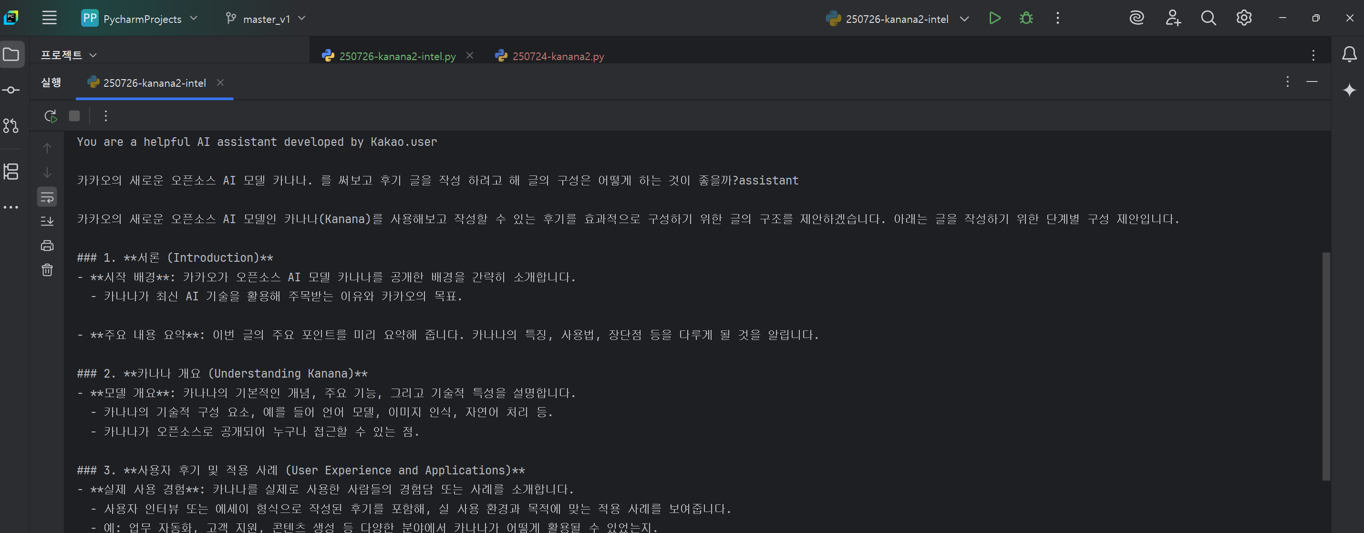
Task: Enable scroll to end of output
Action: tap(47, 221)
